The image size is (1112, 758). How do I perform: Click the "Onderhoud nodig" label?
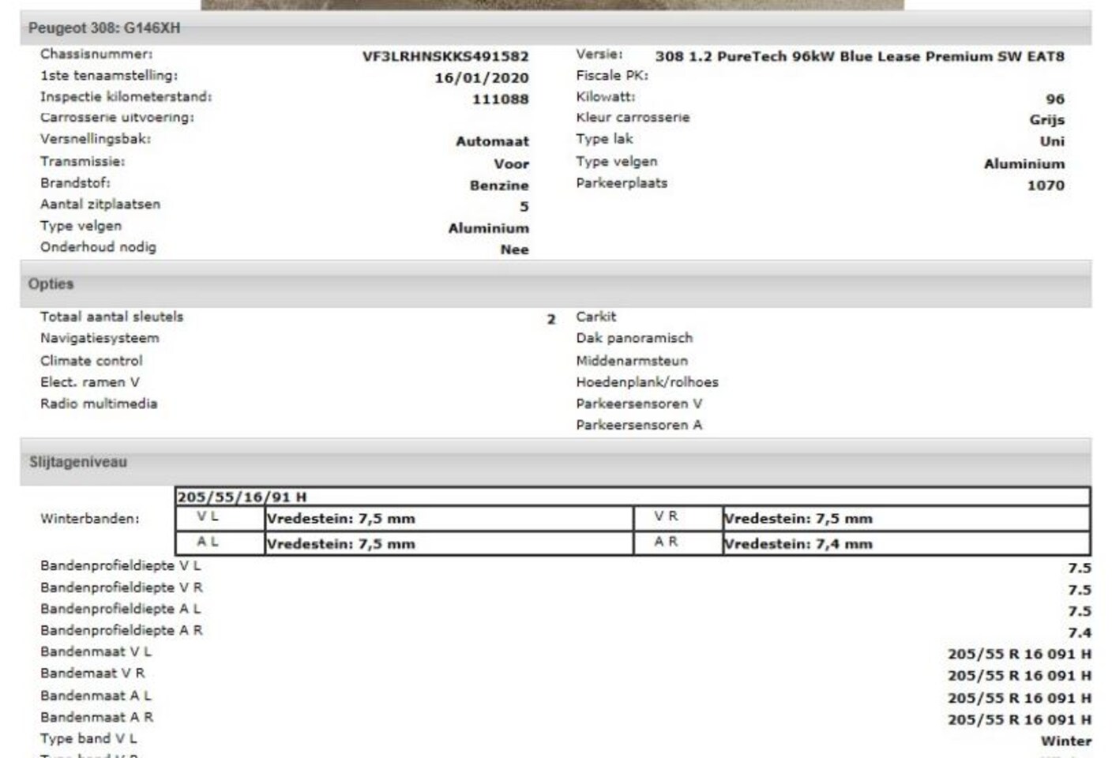click(99, 246)
